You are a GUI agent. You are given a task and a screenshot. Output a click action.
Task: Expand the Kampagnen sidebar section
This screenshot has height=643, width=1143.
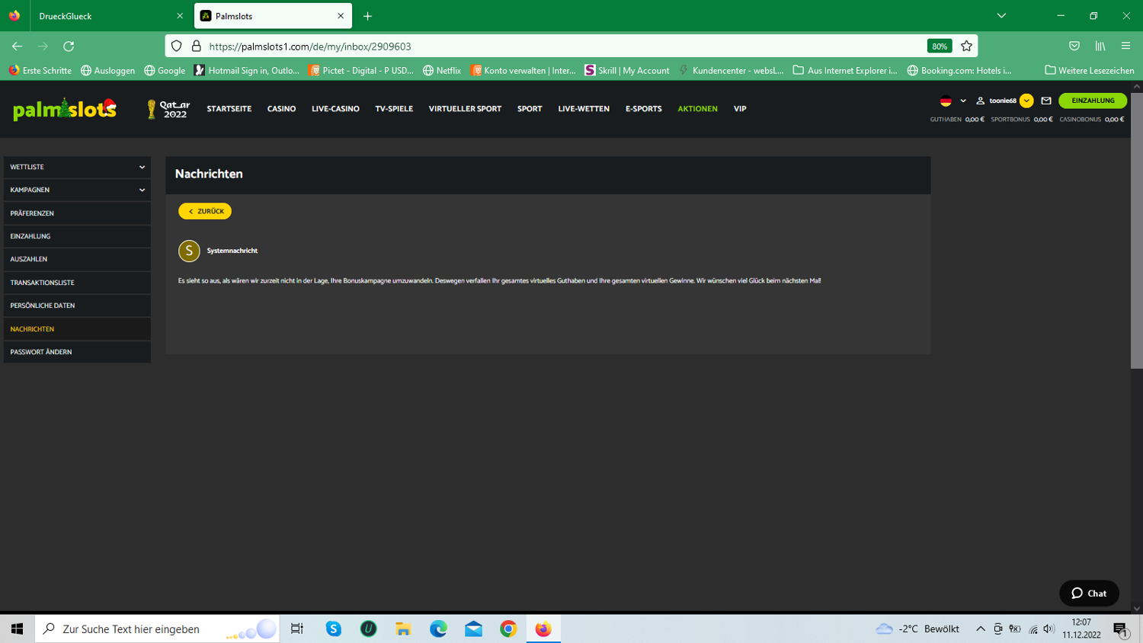coord(77,190)
